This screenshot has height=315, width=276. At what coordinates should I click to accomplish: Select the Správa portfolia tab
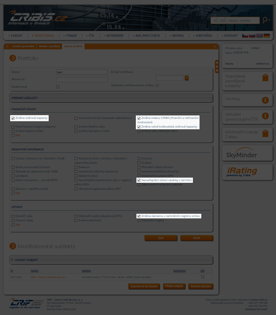[x=73, y=46]
